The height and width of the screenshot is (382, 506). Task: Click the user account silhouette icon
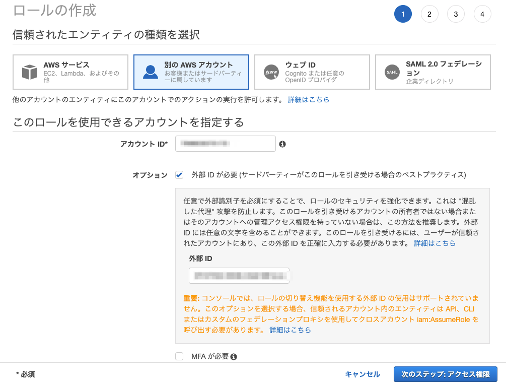pos(151,72)
